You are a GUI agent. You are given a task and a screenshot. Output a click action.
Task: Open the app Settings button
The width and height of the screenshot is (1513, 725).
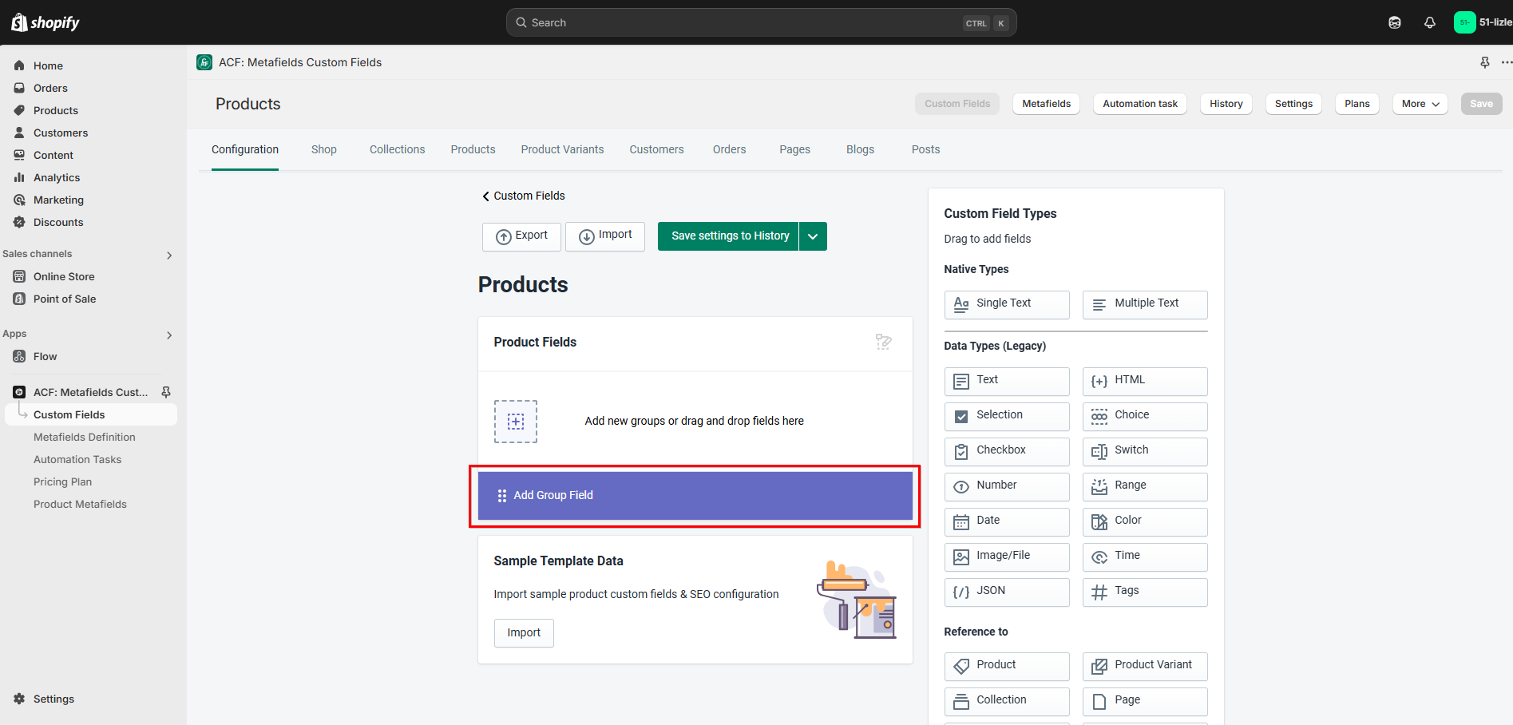(1293, 104)
